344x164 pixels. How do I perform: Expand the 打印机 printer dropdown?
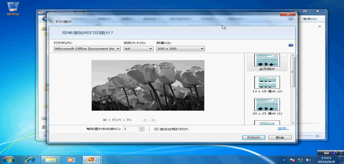pos(87,48)
